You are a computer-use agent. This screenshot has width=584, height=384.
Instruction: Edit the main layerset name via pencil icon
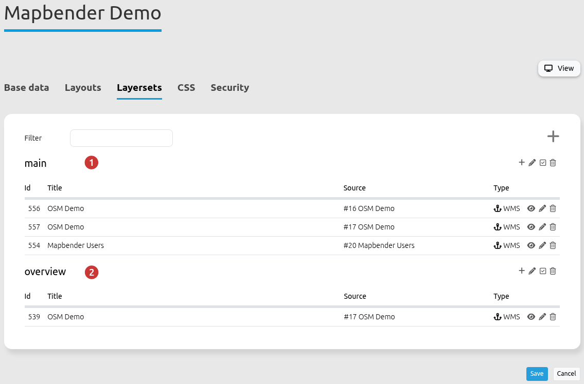click(x=532, y=163)
